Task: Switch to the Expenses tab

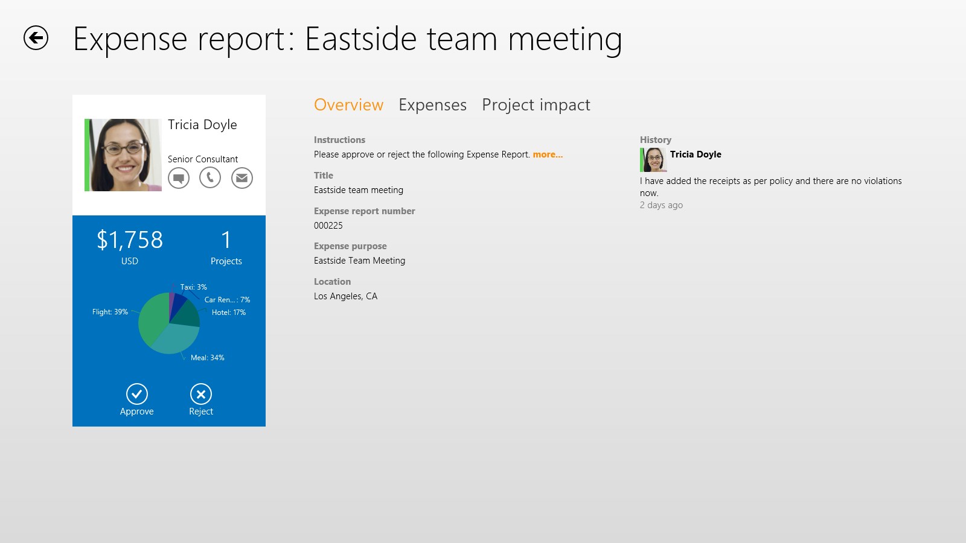Action: (x=432, y=105)
